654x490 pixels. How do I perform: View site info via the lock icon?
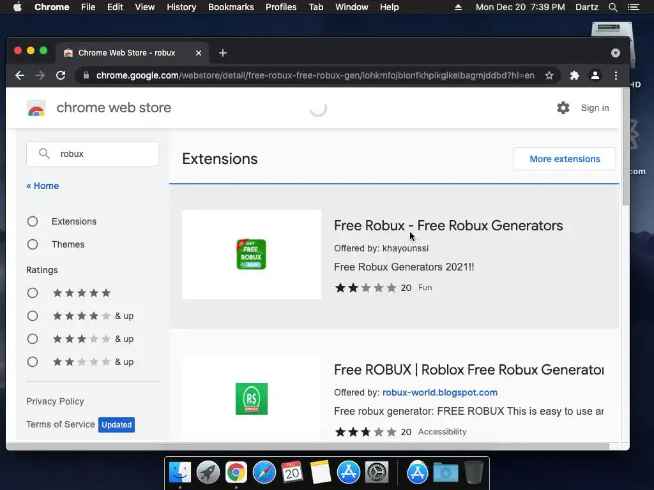tap(86, 75)
